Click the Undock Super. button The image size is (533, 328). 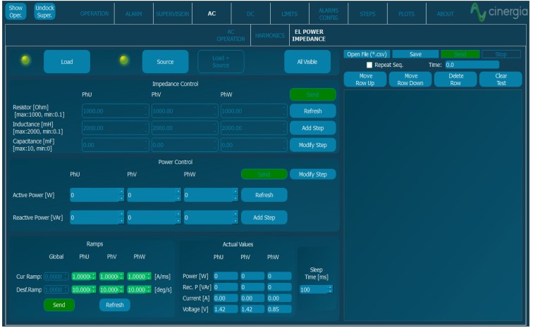pyautogui.click(x=46, y=11)
